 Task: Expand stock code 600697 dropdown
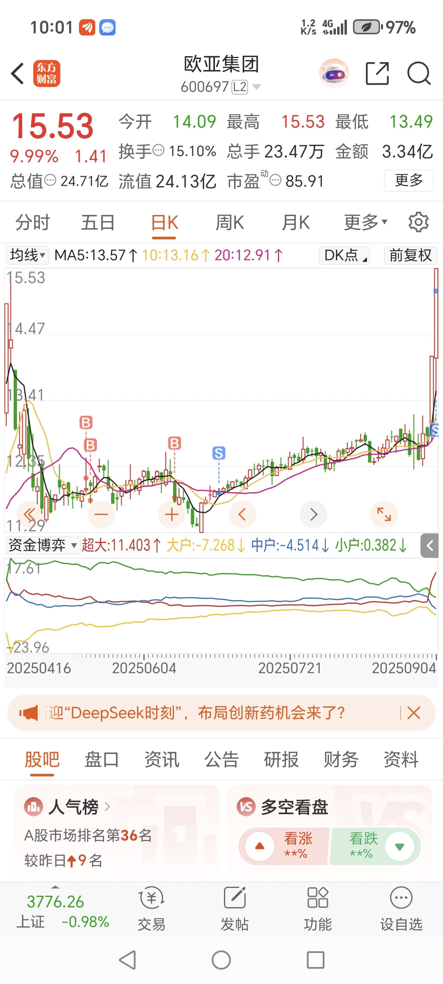pyautogui.click(x=257, y=87)
